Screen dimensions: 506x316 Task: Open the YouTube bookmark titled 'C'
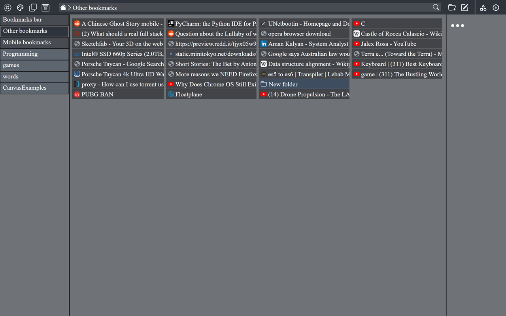tap(397, 24)
